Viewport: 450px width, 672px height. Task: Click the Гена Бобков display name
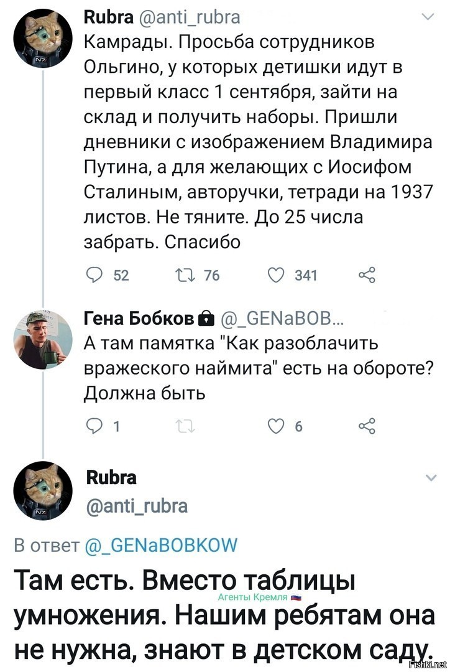[x=139, y=319]
